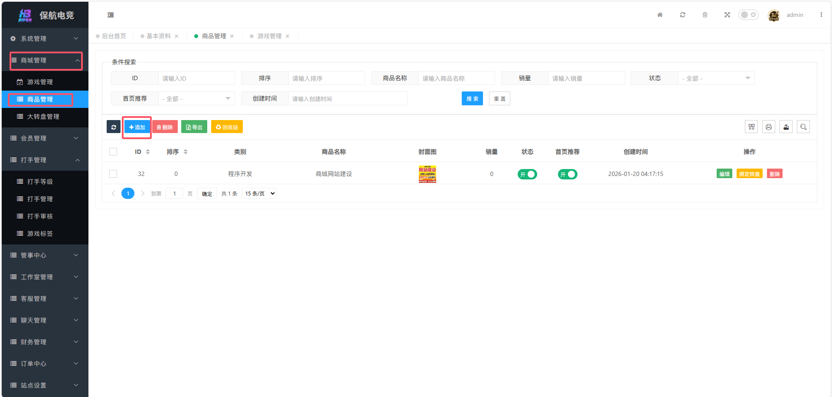This screenshot has width=832, height=397.
Task: Toggle the dark mode theme switch
Action: point(748,15)
